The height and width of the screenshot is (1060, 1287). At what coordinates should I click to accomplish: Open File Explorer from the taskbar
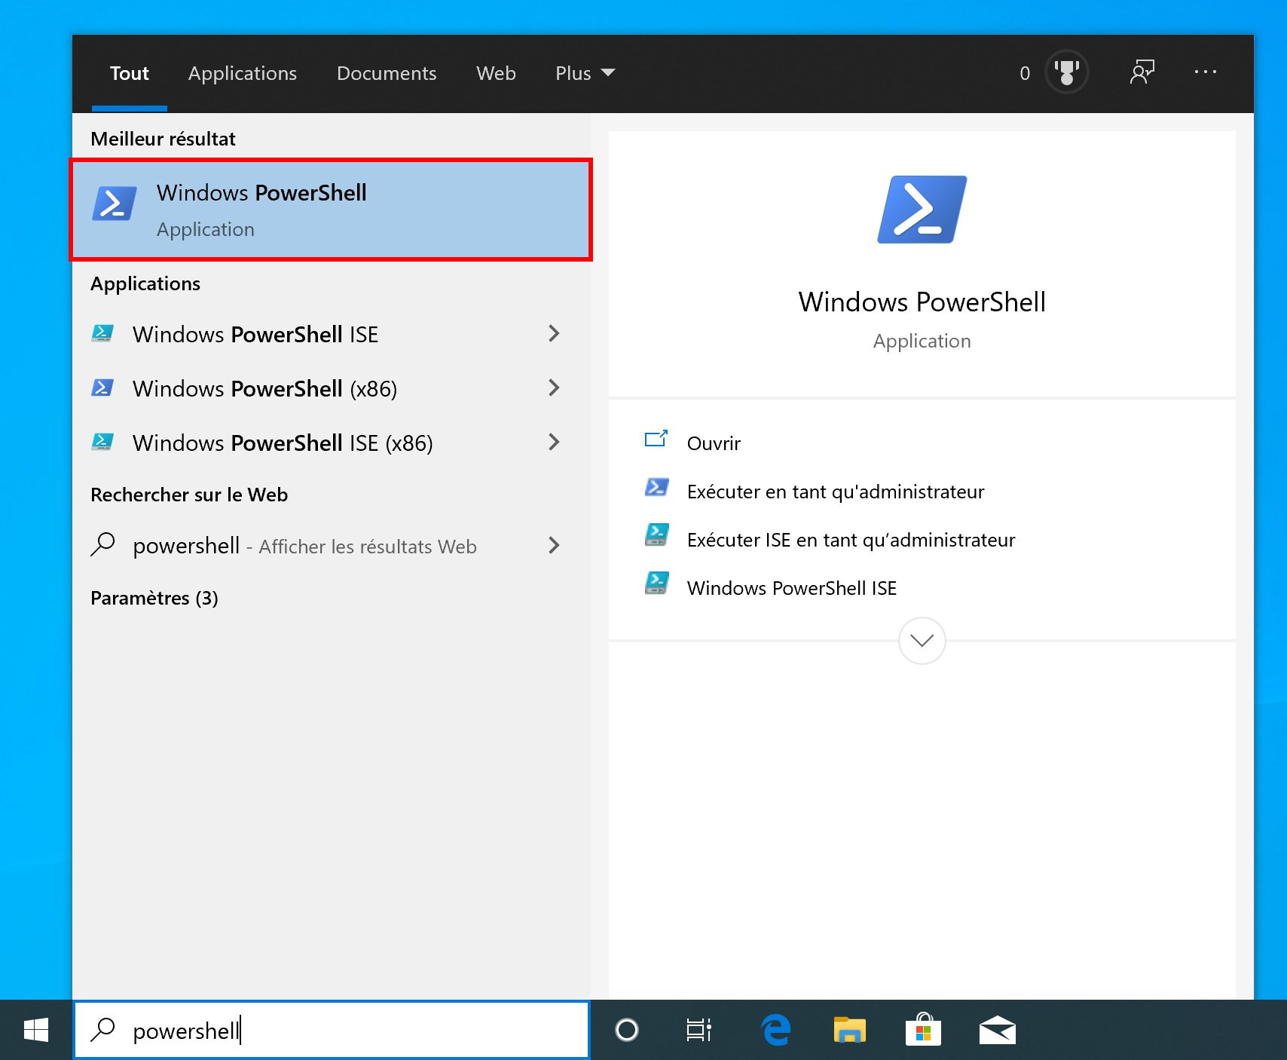(x=849, y=1030)
